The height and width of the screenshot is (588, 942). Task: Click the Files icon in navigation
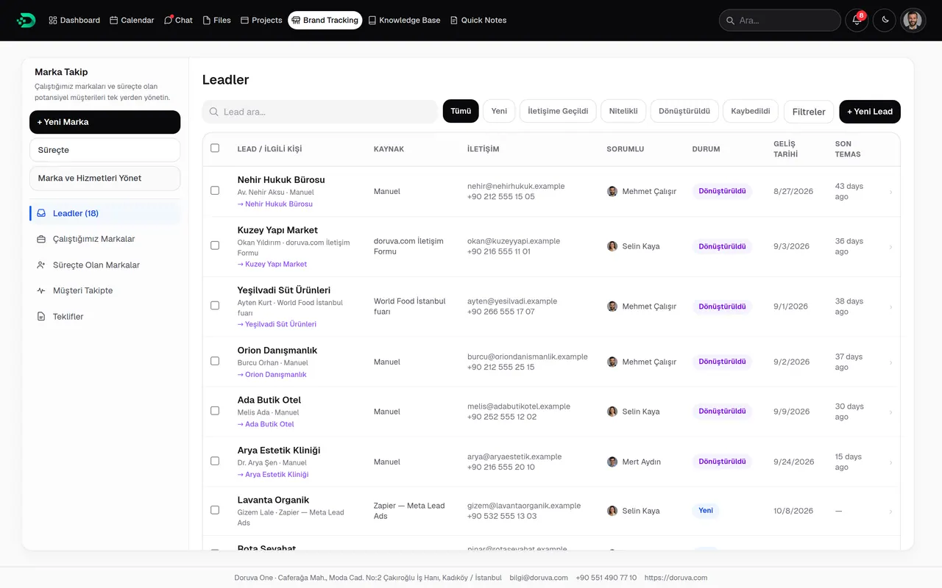(207, 21)
